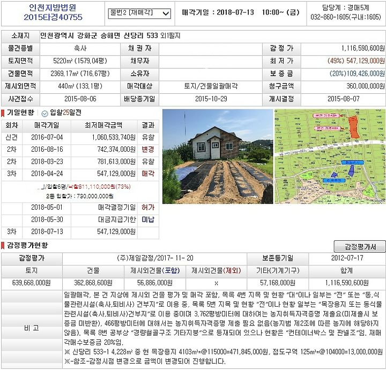Screen dimensions: 386x370
Task: Click the 변경 result on 2016-08-16 row
Action: click(148, 150)
